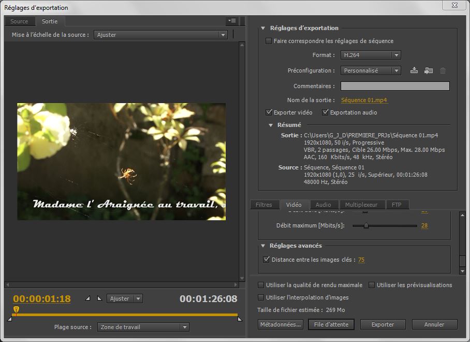Viewport: 470px width, 342px height.
Task: Click the Métadonnées... button
Action: (x=280, y=324)
